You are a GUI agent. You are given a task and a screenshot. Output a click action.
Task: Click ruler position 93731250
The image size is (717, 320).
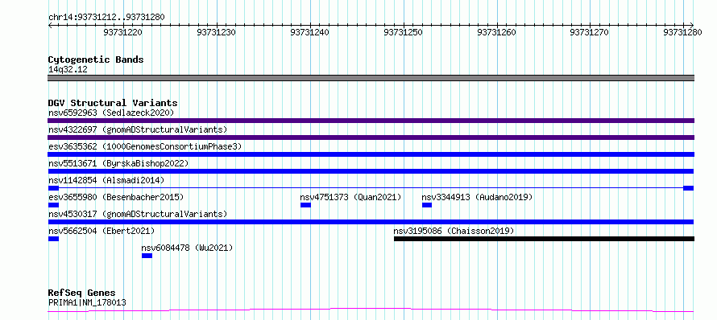tap(403, 32)
